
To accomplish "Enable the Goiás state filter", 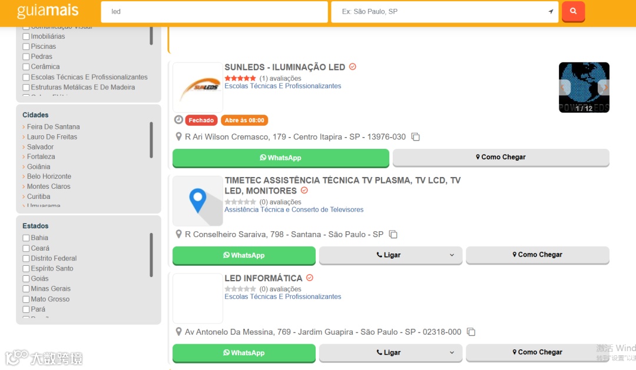I will [26, 279].
